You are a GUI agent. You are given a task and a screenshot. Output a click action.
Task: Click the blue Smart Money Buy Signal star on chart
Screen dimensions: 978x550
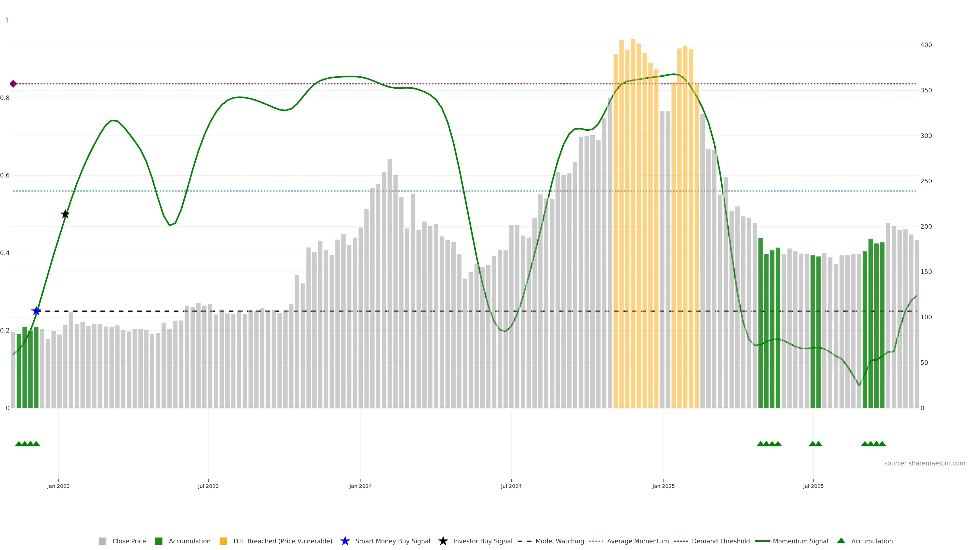36,311
